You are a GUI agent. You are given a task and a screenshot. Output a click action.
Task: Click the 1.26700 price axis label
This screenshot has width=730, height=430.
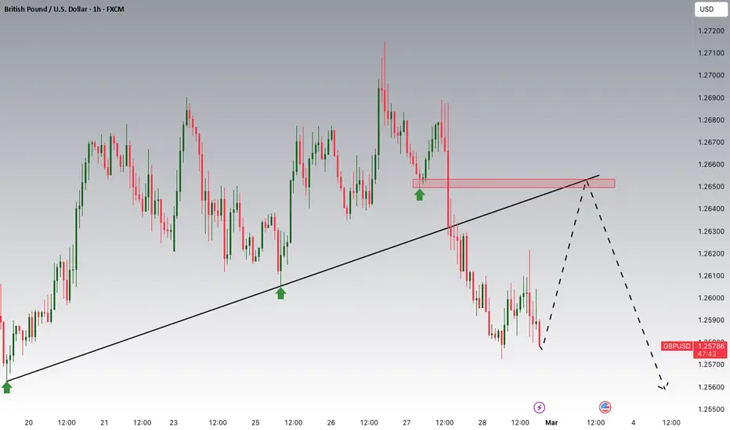click(710, 142)
